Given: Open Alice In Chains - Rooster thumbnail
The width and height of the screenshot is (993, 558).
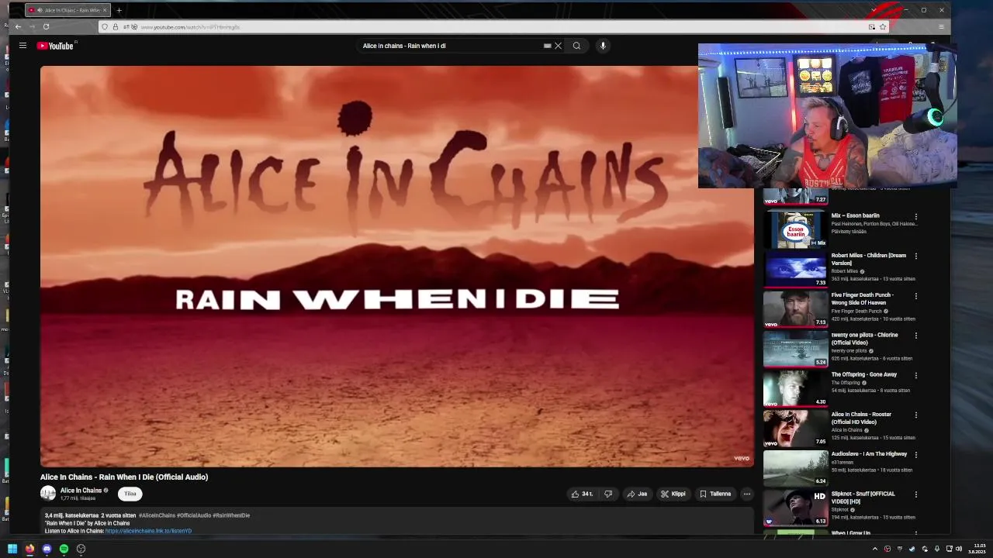Looking at the screenshot, I should [795, 427].
